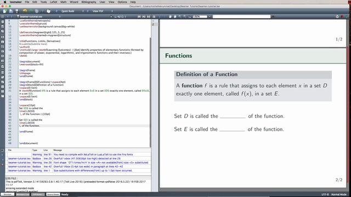Image resolution: width=351 pixels, height=197 pixels.
Task: Open the Help menu
Action: tap(133, 2)
